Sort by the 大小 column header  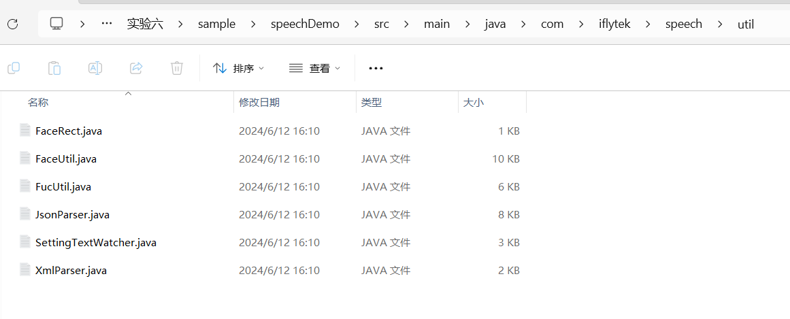click(x=474, y=103)
